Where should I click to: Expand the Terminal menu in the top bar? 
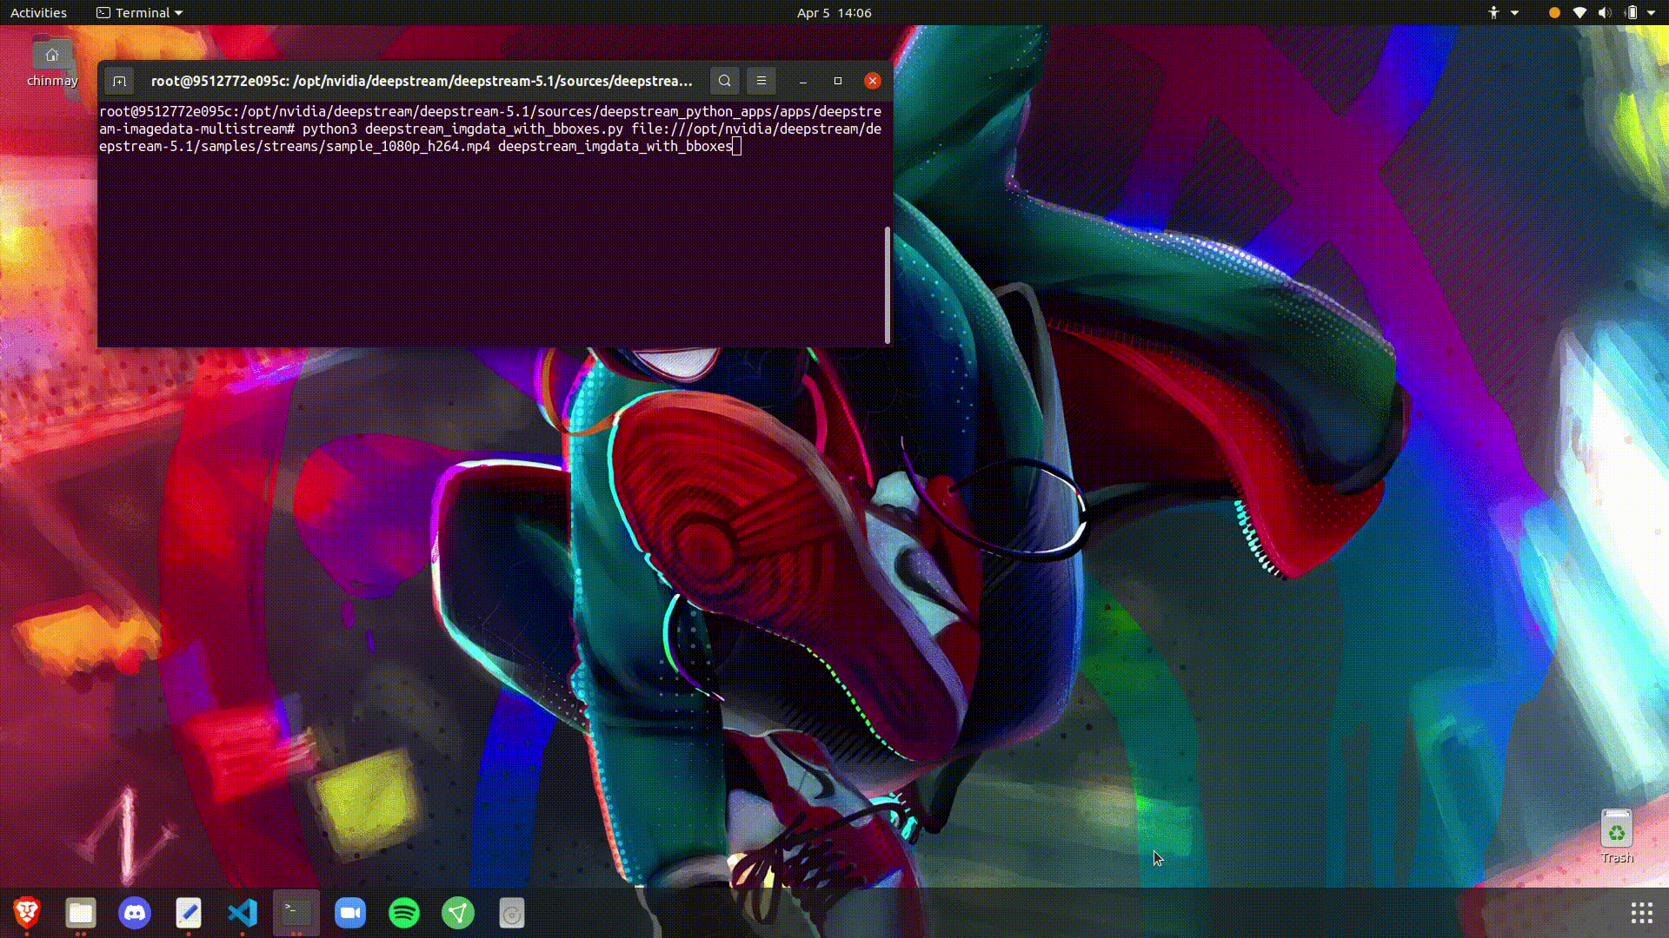139,12
